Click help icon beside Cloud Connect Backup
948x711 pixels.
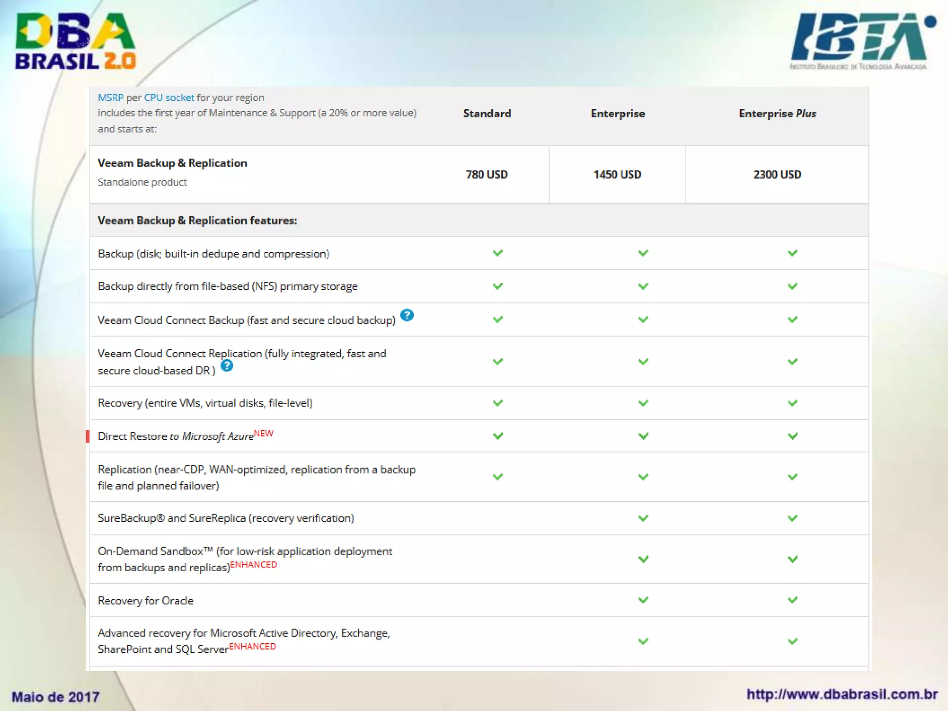[x=407, y=315]
